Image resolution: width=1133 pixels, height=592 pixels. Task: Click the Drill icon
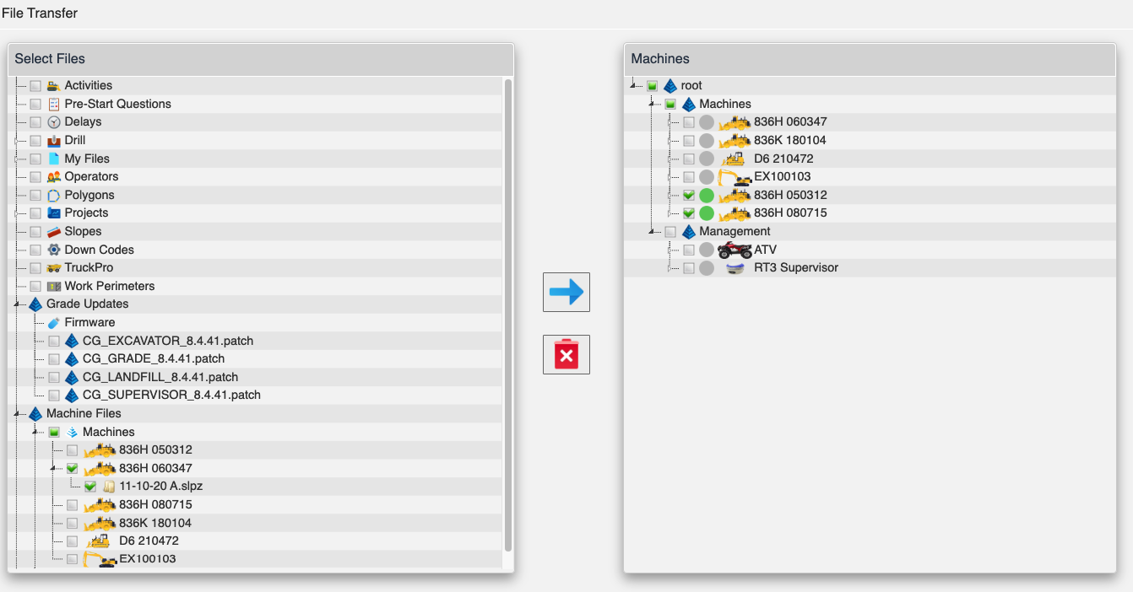click(54, 140)
